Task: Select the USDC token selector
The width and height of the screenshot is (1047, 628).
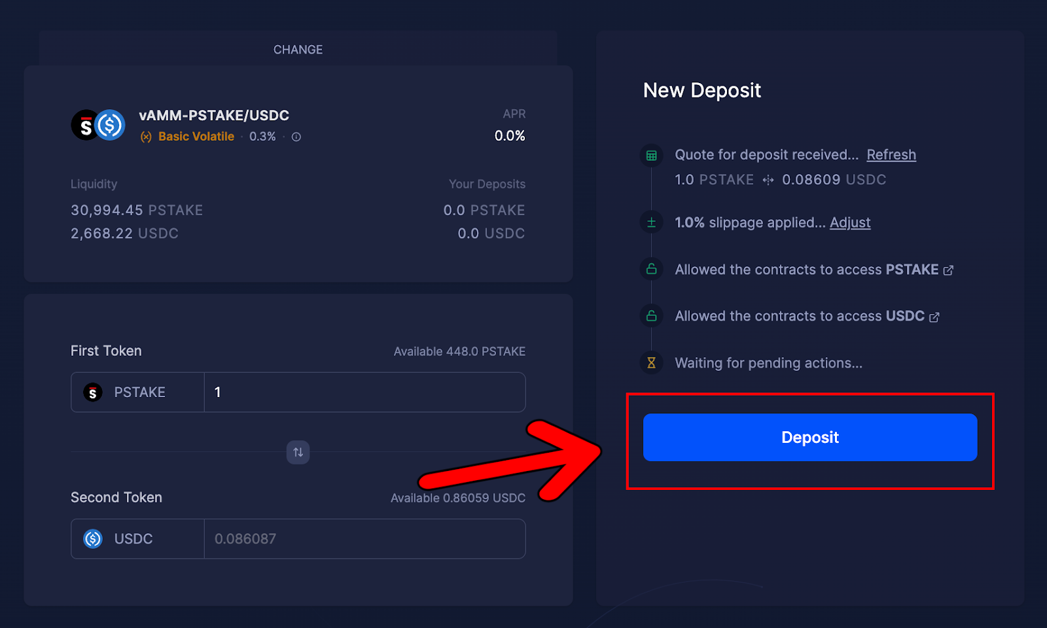Action: (137, 539)
